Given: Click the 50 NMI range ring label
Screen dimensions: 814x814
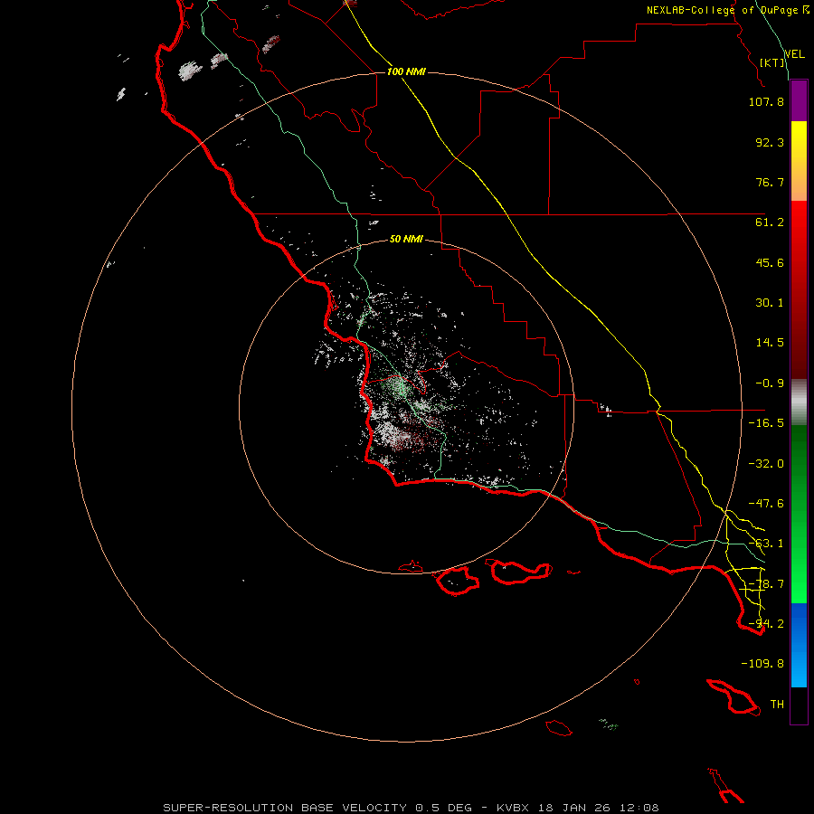Looking at the screenshot, I should [406, 239].
